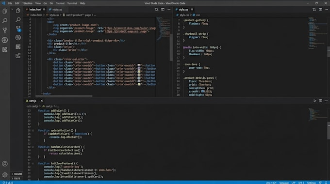This screenshot has width=330, height=184.
Task: Open the File menu
Action: pos(10,3)
